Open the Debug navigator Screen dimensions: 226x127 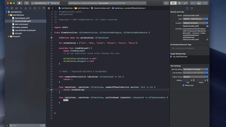tap(35, 8)
